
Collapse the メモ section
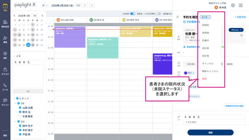point(14,56)
